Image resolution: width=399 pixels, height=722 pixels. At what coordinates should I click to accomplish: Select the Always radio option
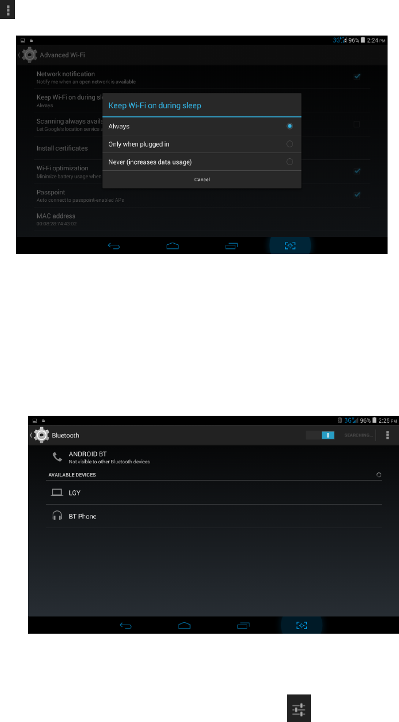coord(202,126)
